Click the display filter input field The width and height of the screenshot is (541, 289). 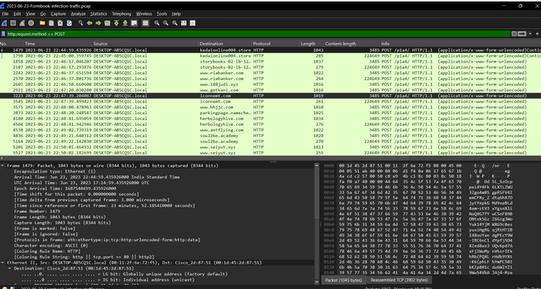[x=258, y=33]
